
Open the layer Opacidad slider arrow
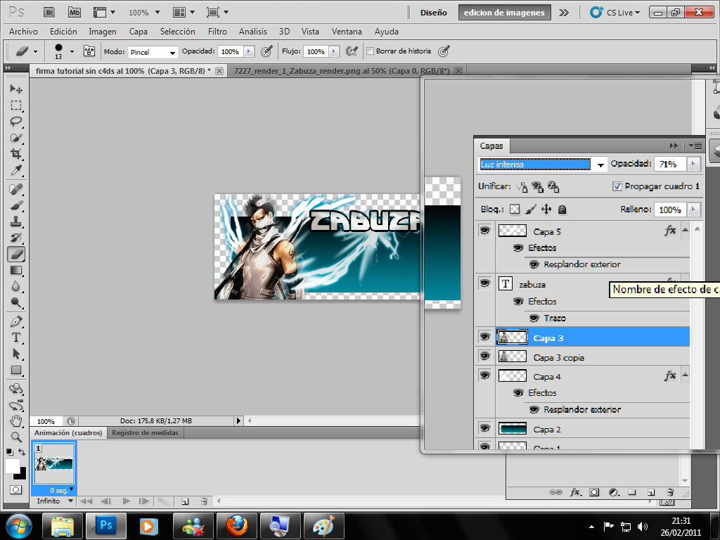pyautogui.click(x=693, y=163)
